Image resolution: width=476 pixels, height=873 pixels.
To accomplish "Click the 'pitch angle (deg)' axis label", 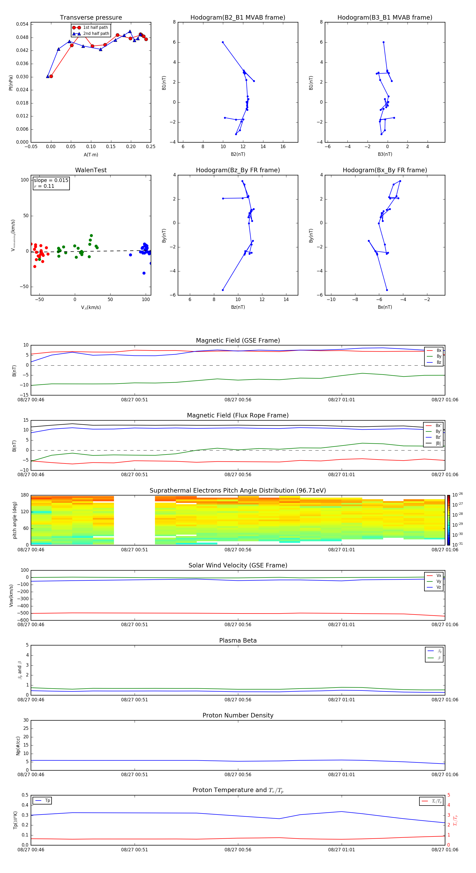I will [15, 520].
